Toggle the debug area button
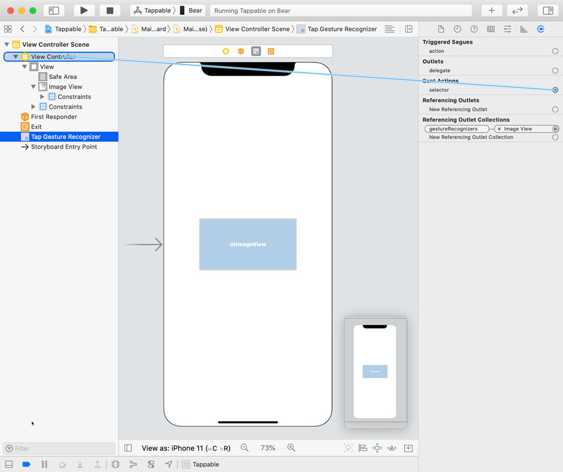 pyautogui.click(x=9, y=464)
